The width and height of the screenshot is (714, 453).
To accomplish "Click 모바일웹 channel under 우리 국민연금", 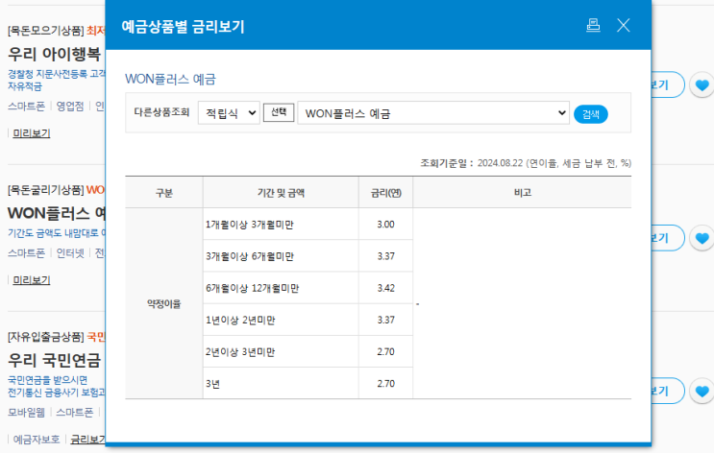I will click(x=26, y=412).
